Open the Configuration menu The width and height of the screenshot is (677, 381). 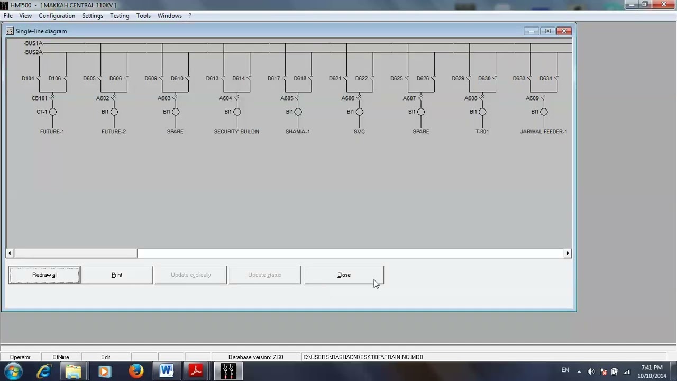coord(57,16)
